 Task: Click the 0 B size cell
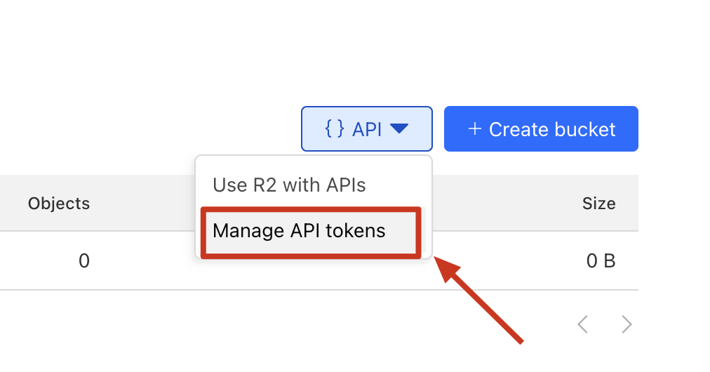point(601,261)
